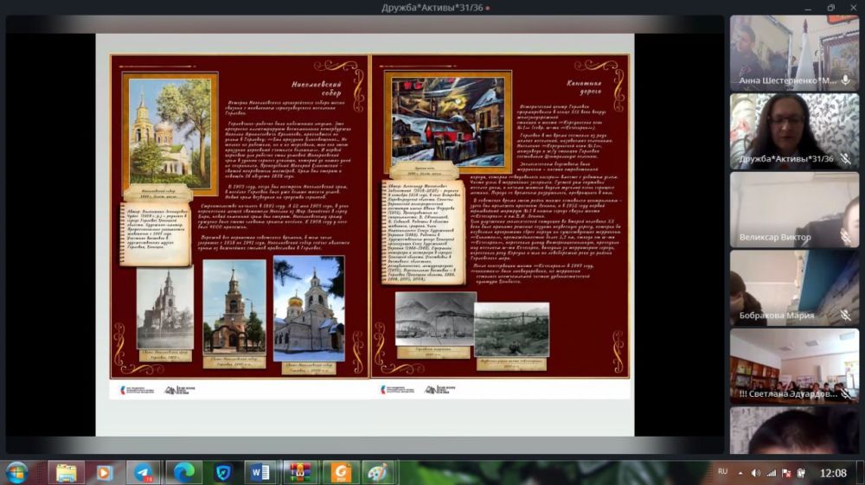This screenshot has width=865, height=485.
Task: Open Microsoft Edge from the taskbar
Action: pyautogui.click(x=183, y=473)
